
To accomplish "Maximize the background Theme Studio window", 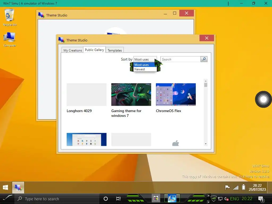I will click(175, 13).
